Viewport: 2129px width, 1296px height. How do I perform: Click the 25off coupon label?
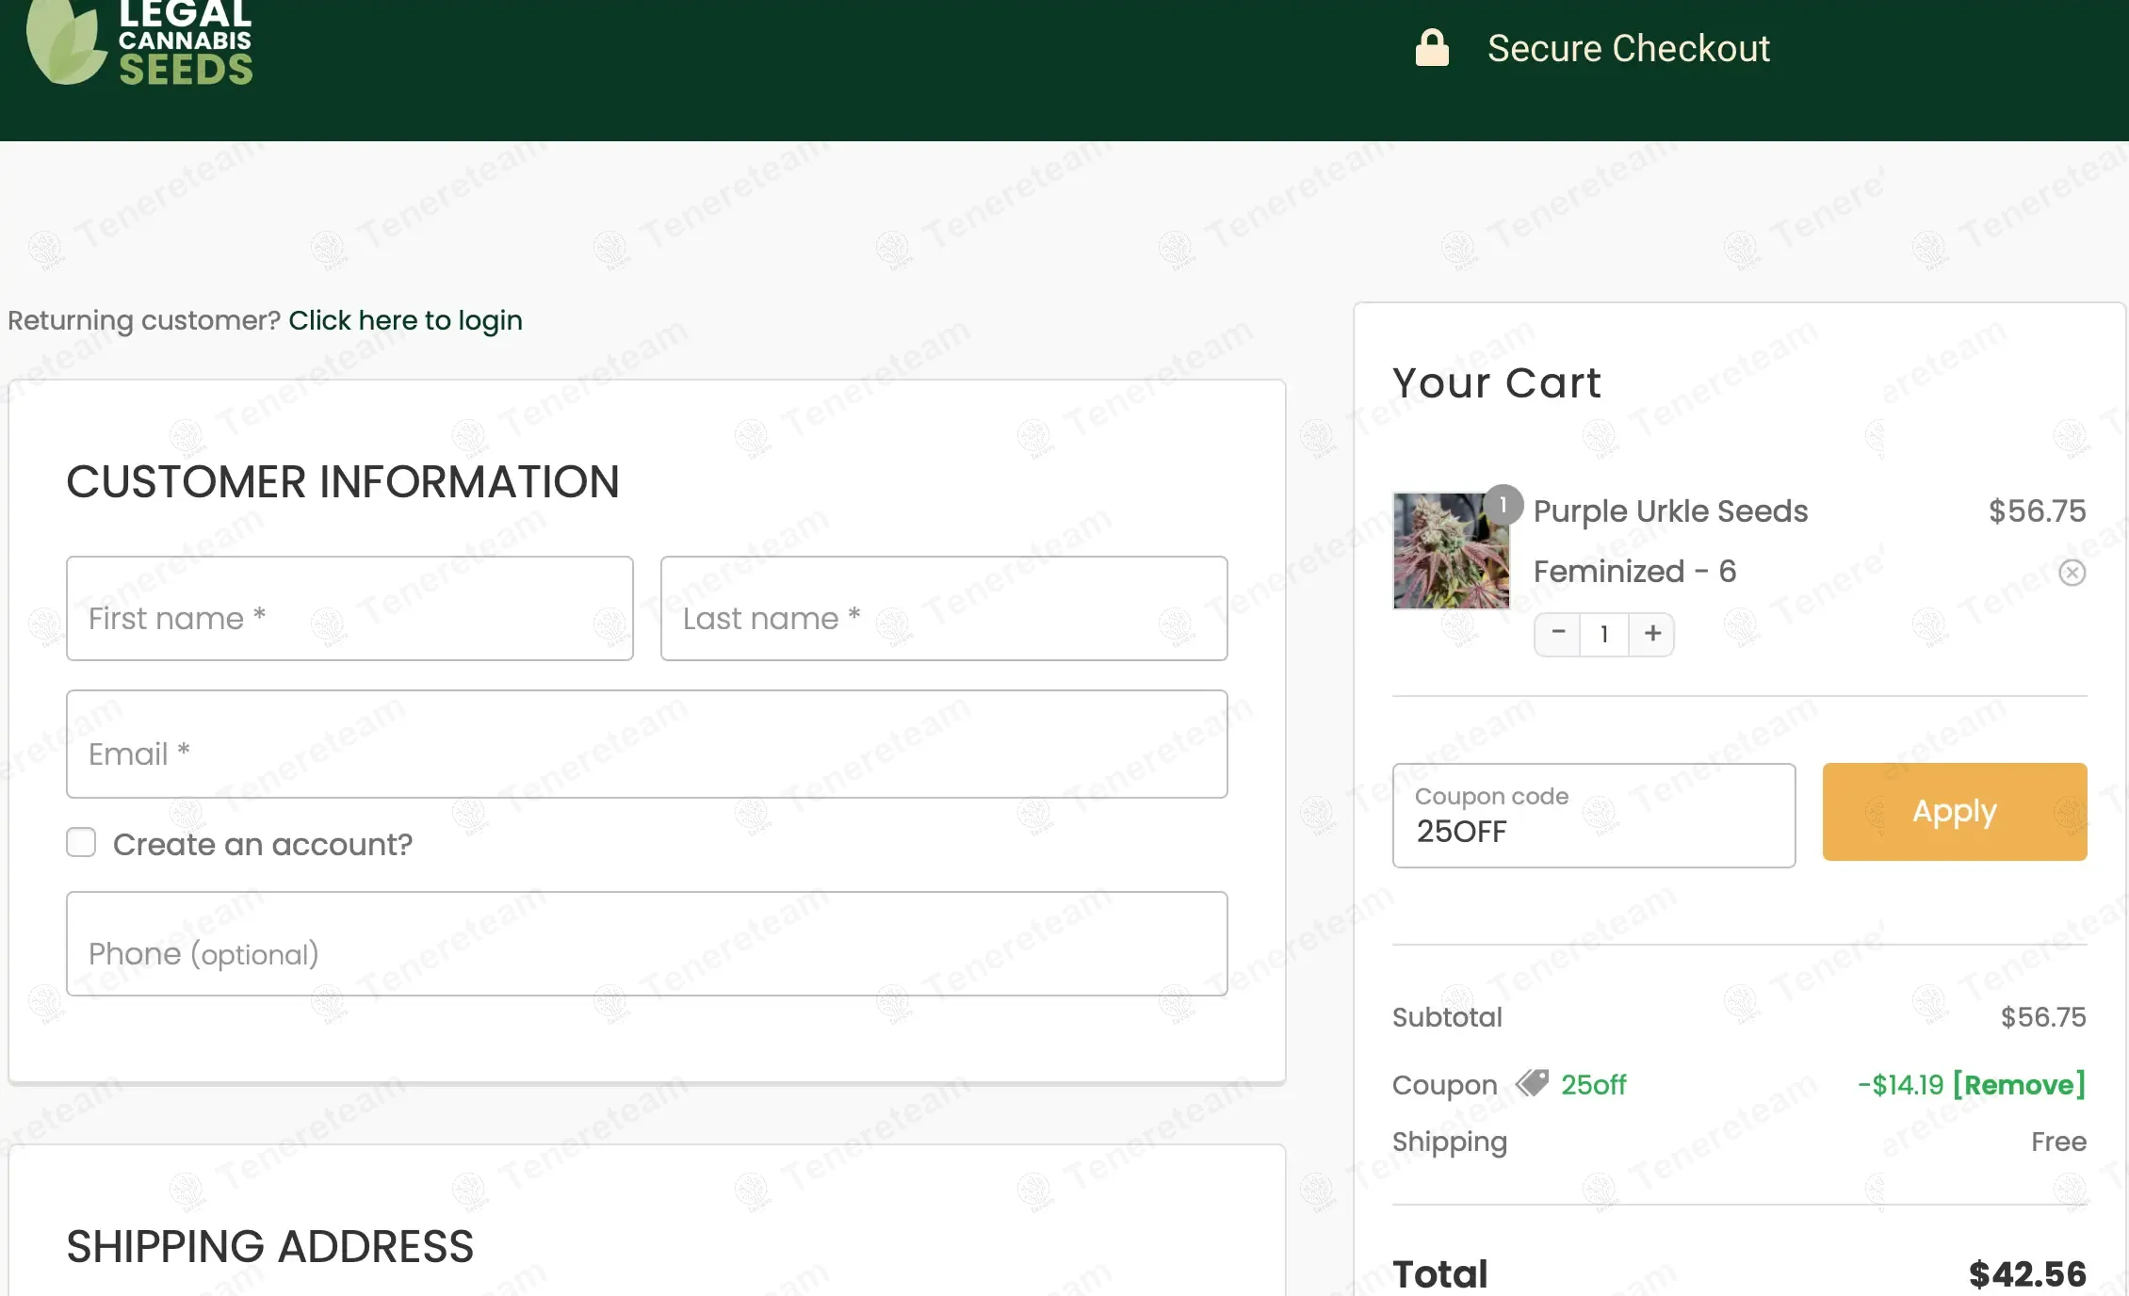point(1593,1084)
